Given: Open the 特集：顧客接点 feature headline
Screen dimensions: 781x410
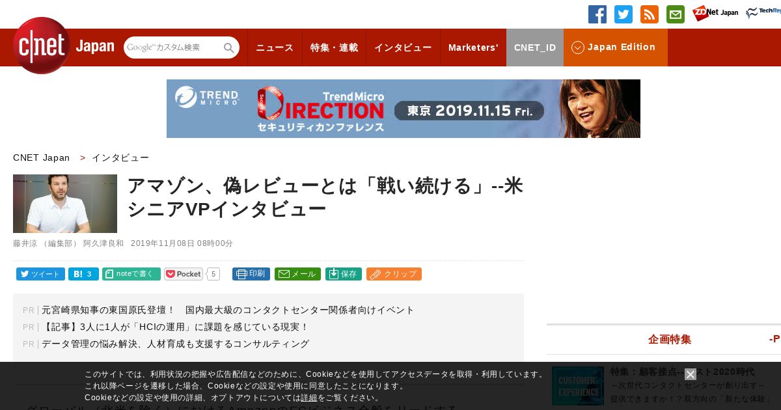Looking at the screenshot, I should 682,372.
